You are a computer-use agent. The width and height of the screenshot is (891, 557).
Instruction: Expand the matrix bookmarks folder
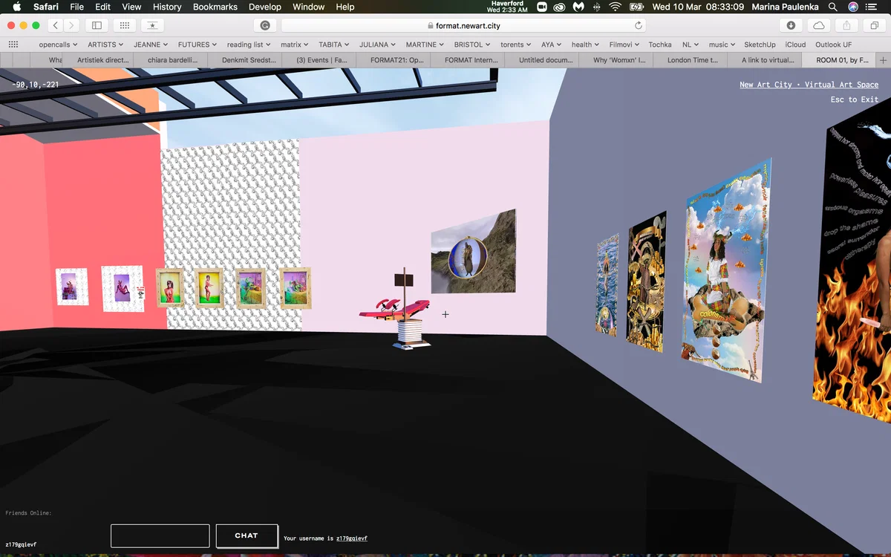[x=295, y=45]
